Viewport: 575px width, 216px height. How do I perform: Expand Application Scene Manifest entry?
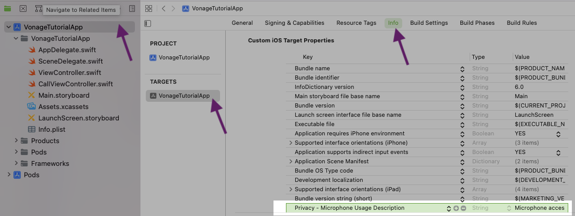291,162
